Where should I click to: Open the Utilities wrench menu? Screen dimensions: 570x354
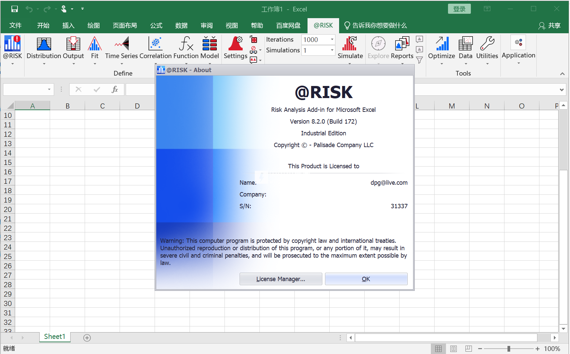[x=487, y=44]
